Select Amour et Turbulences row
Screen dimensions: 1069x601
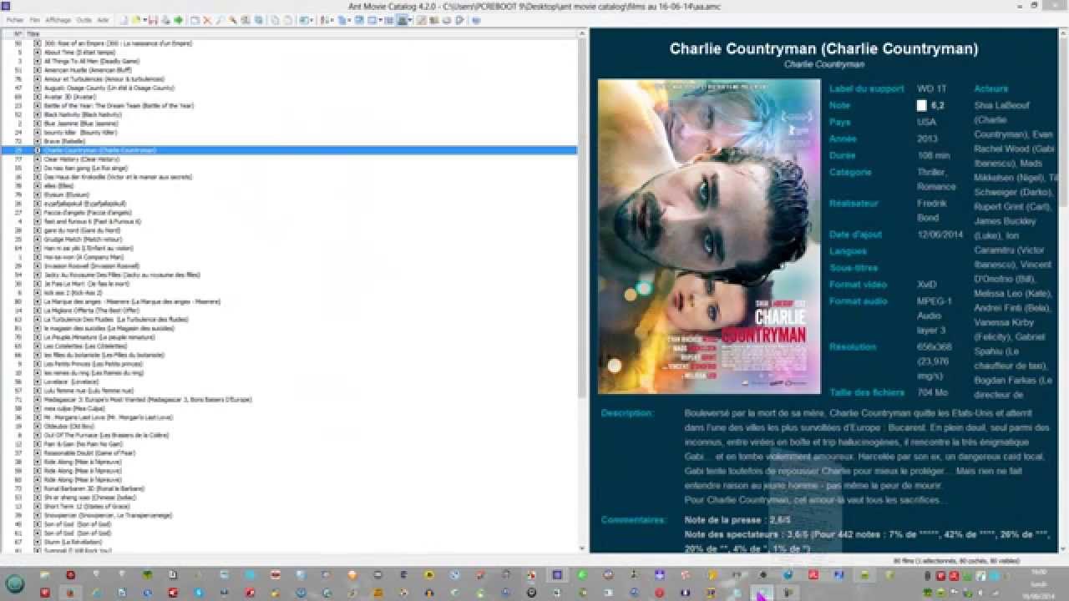pyautogui.click(x=289, y=78)
